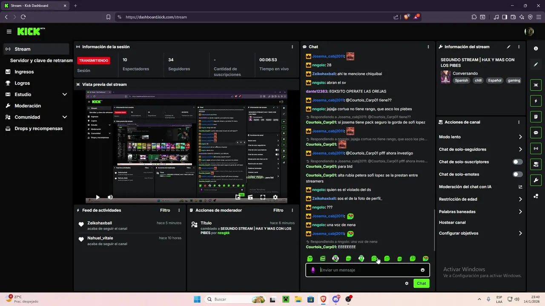The image size is (545, 306).
Task: Open three-dot menu of Acciones de canal
Action: (519, 122)
